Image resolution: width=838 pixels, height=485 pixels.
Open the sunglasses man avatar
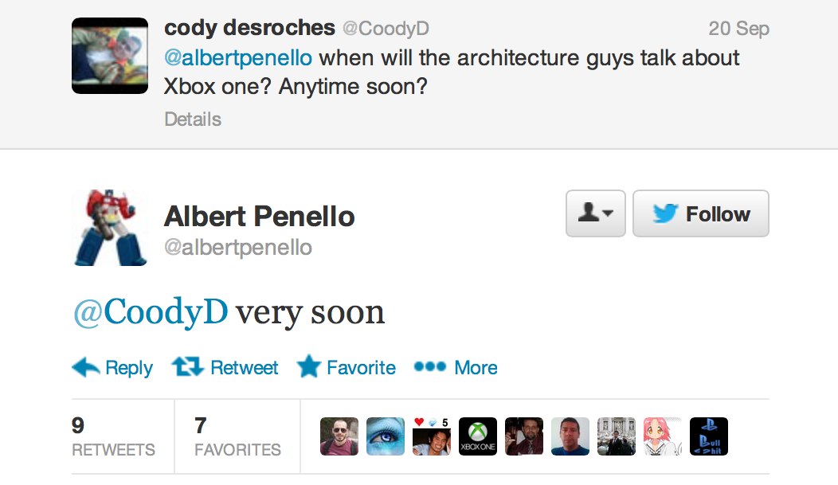(339, 436)
